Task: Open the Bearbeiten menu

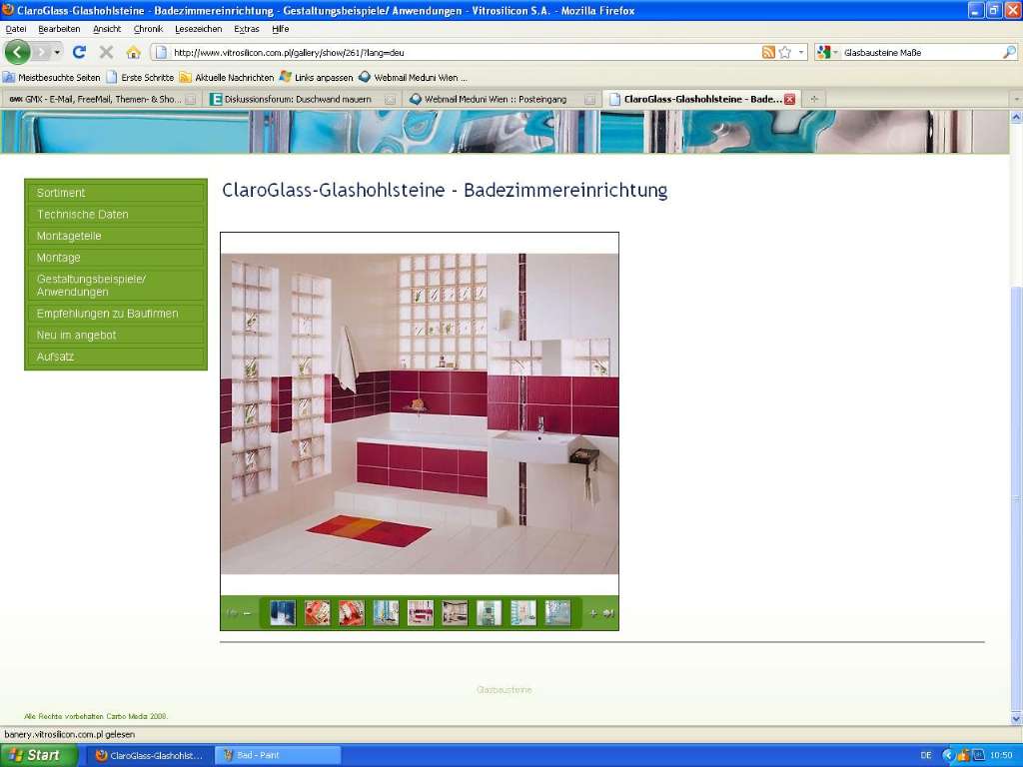Action: tap(59, 29)
